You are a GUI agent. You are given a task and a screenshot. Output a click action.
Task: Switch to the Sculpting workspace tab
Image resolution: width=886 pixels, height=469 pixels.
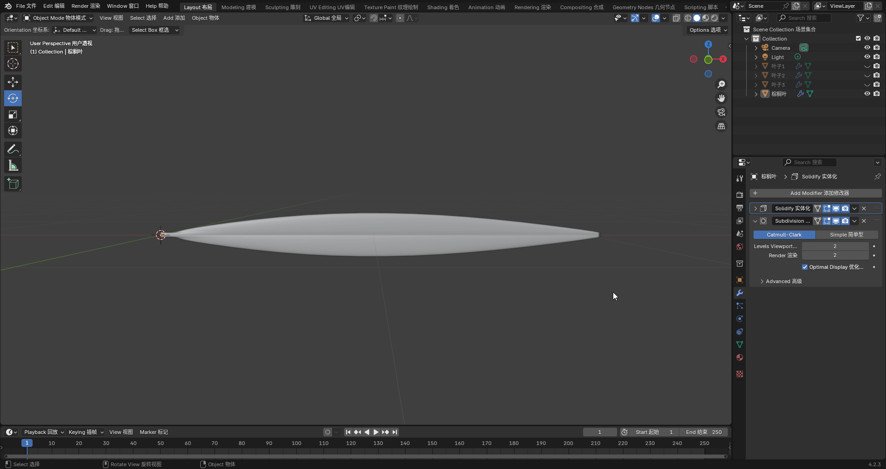click(x=282, y=7)
